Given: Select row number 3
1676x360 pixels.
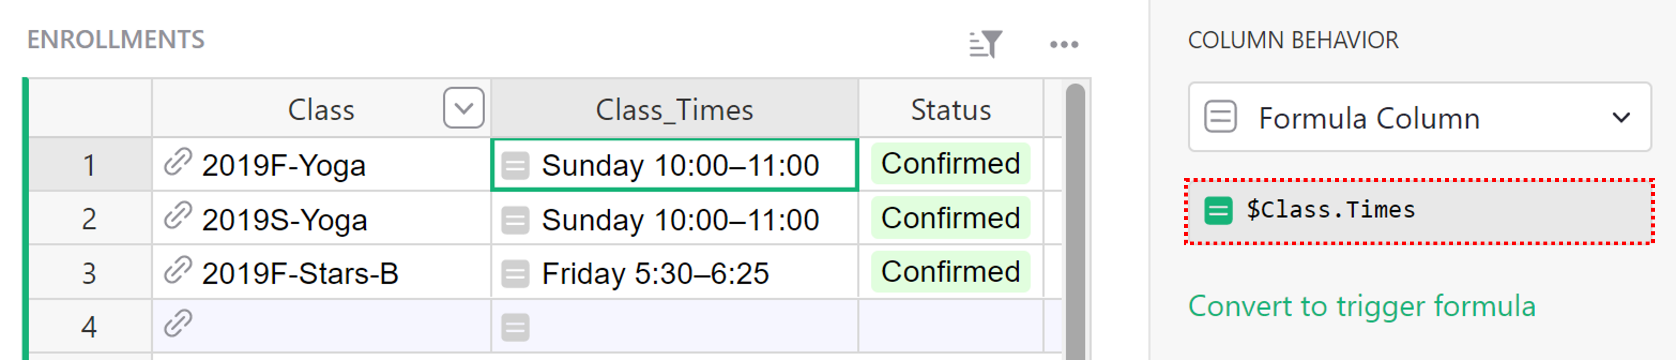Looking at the screenshot, I should pos(90,273).
